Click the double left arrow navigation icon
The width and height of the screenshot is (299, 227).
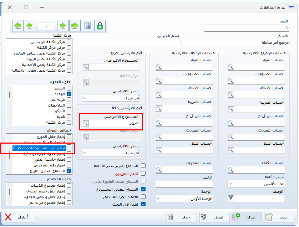[18, 26]
